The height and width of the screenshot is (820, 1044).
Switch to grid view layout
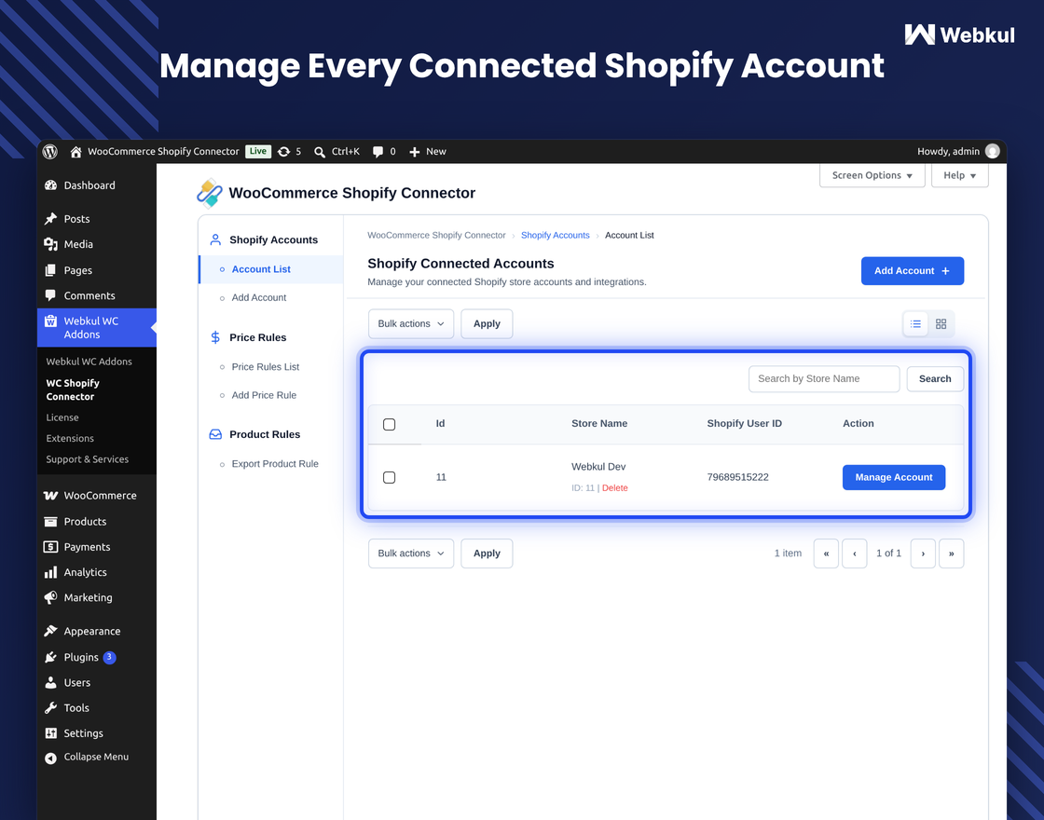pyautogui.click(x=941, y=323)
